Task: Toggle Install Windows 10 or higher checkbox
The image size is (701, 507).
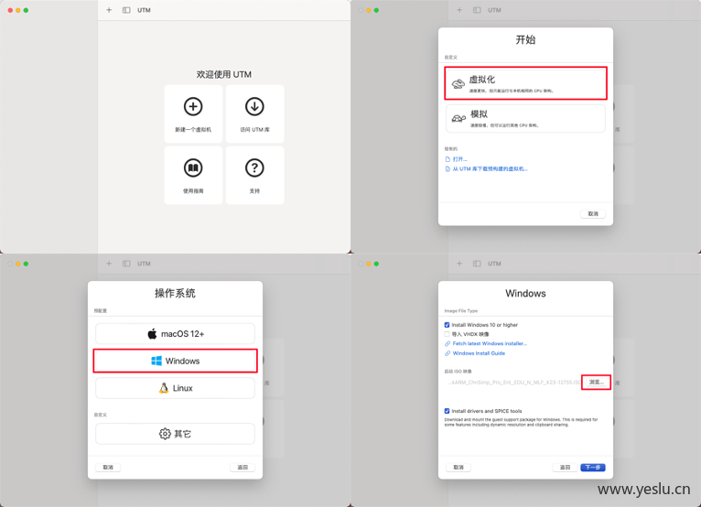Action: (447, 325)
